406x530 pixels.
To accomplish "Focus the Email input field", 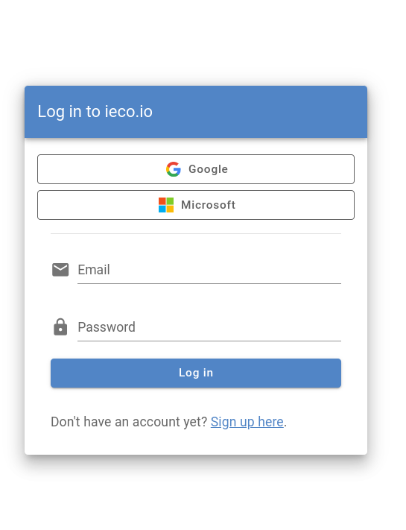I will [209, 270].
